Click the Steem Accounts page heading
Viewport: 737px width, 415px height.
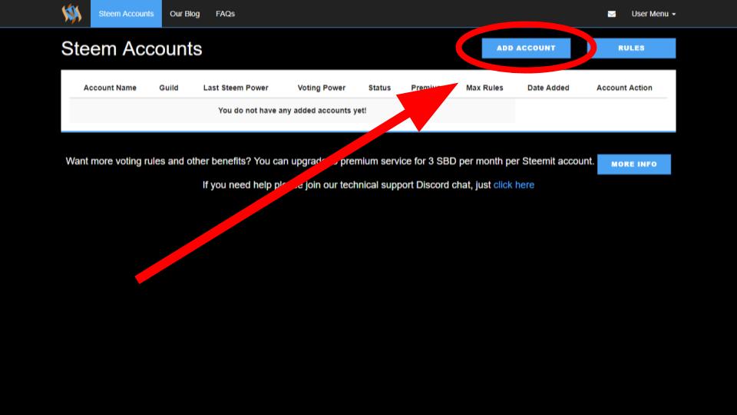(x=131, y=49)
